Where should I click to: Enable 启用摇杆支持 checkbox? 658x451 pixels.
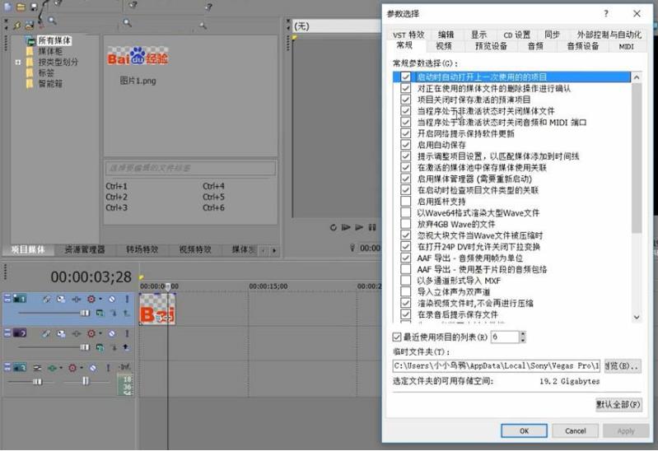point(405,202)
